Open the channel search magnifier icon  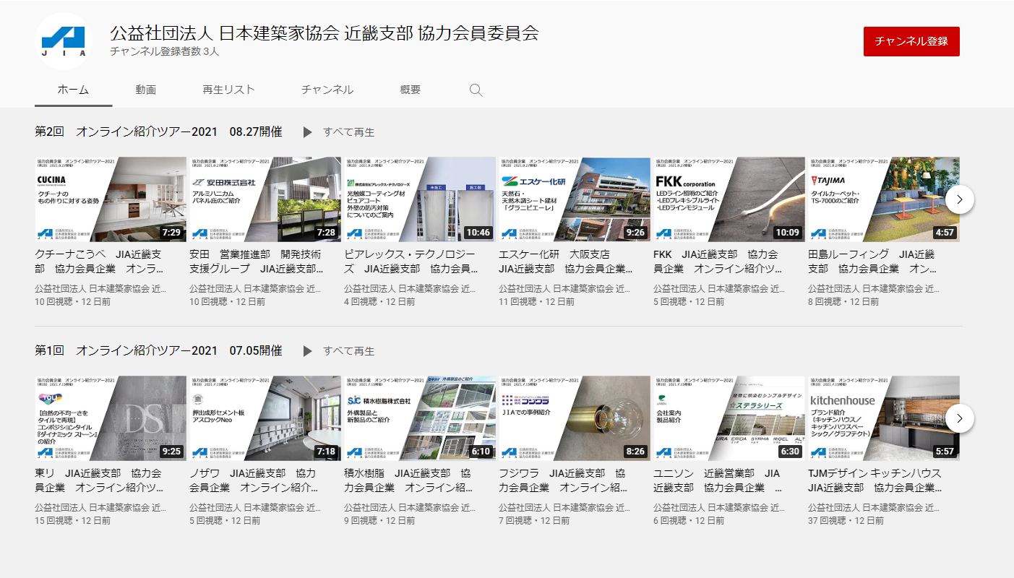pyautogui.click(x=476, y=90)
